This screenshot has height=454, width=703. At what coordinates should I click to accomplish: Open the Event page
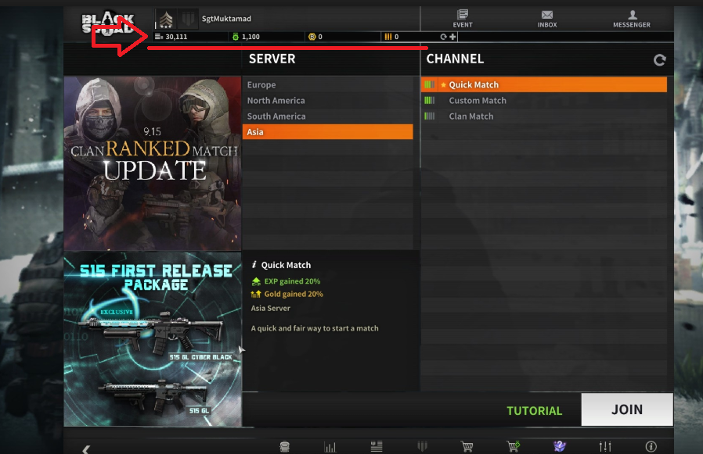[462, 19]
